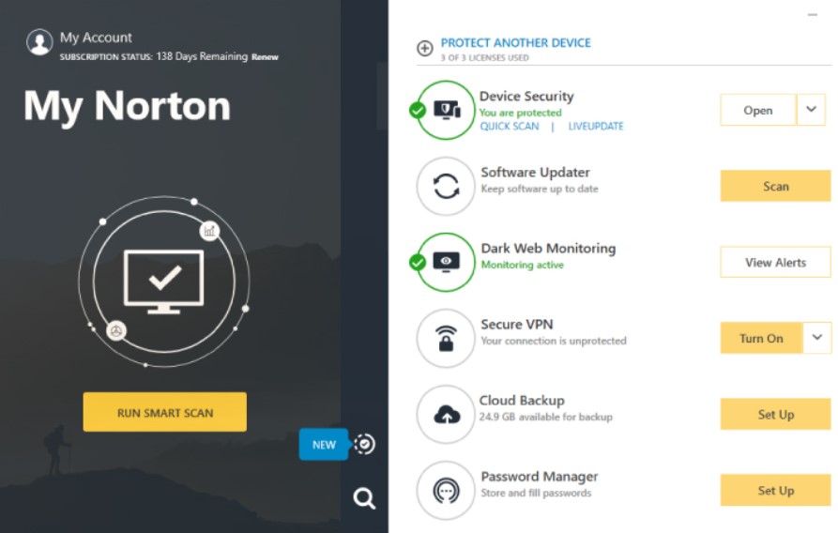Click the NEW badge button
The height and width of the screenshot is (533, 838).
(x=324, y=444)
